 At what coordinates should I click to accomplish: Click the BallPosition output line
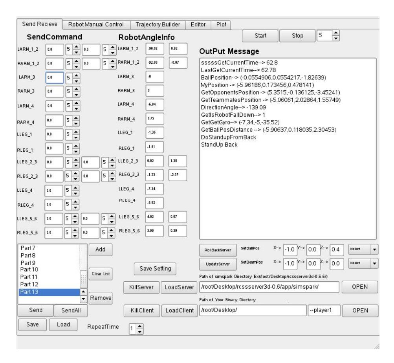(264, 78)
